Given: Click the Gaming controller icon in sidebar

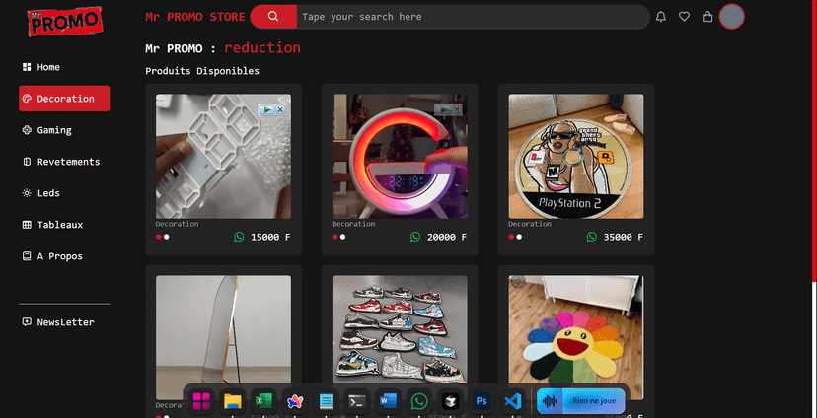Looking at the screenshot, I should point(27,130).
